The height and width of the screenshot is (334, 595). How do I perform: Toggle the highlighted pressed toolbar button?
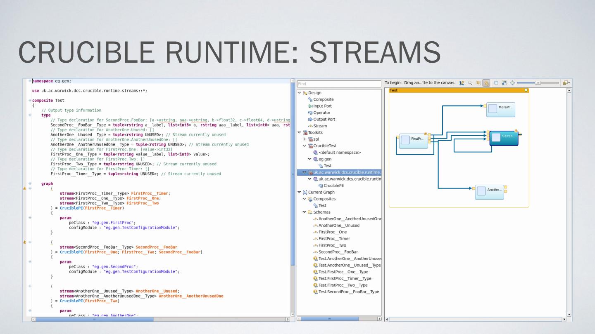tap(486, 83)
